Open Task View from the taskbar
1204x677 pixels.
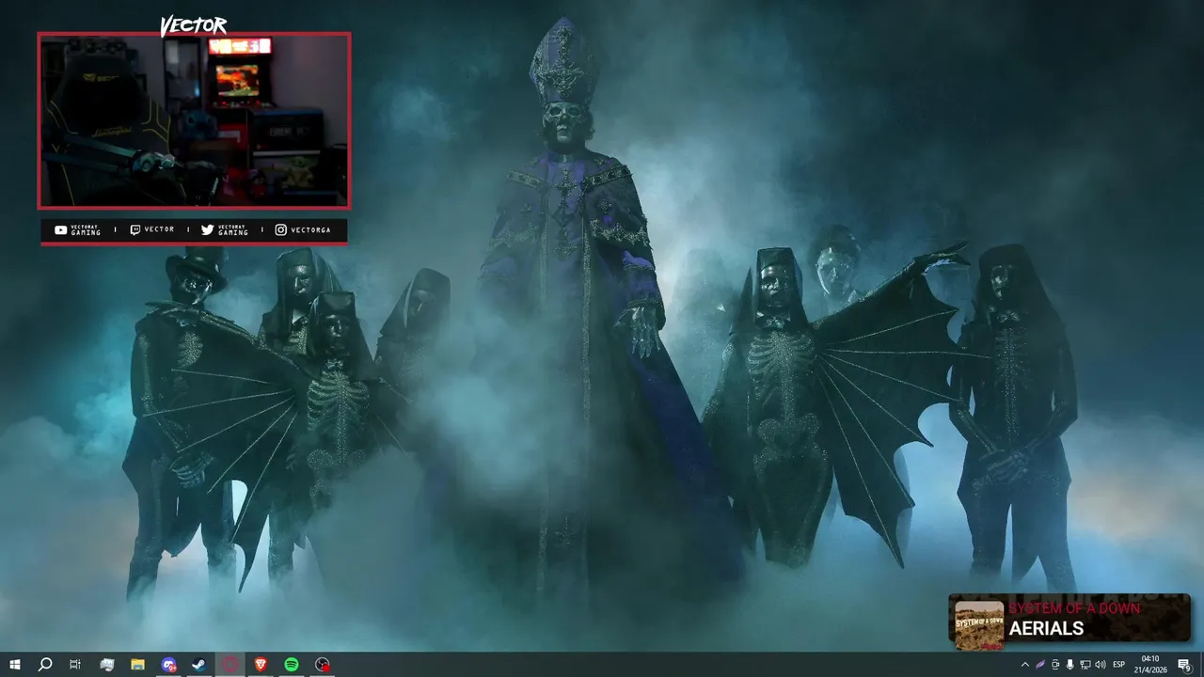pos(75,665)
